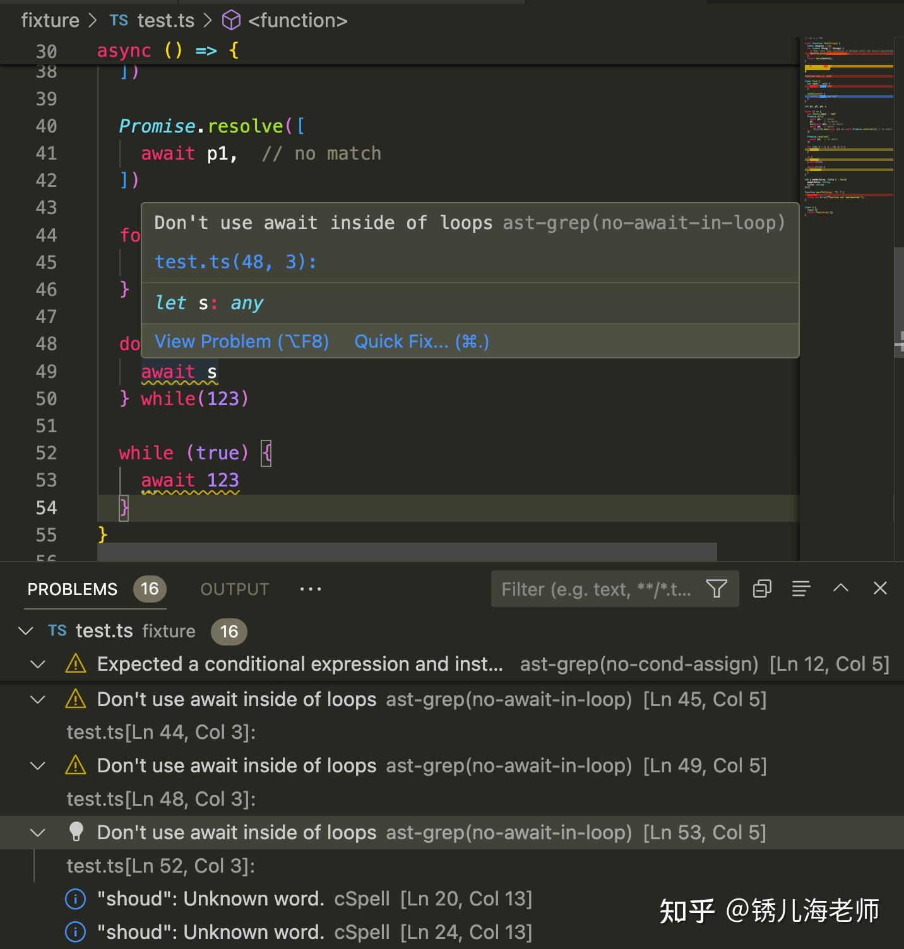Click the View Problem link in the hover popup

(x=242, y=341)
